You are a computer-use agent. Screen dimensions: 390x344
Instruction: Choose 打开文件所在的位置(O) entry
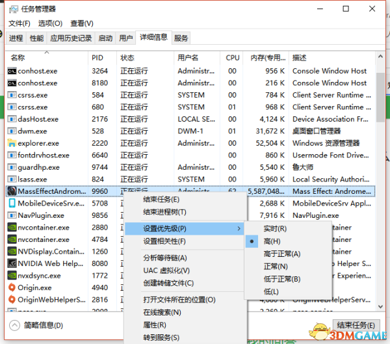185,300
